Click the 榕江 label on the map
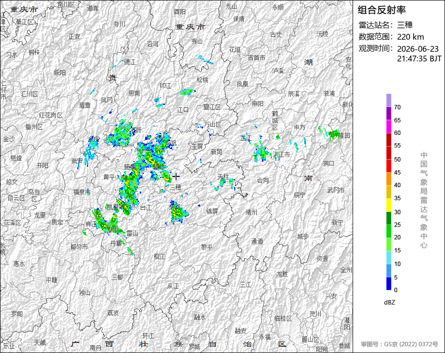This screenshot has width=445, height=353. point(159,256)
